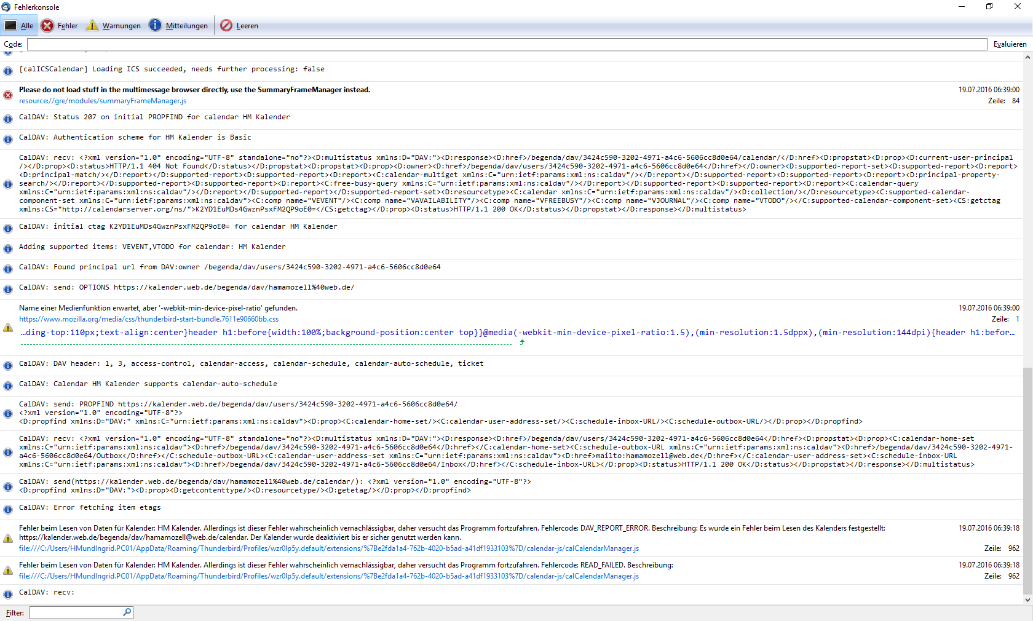Open calCalendarManager.js link under DAV_REPORT_ERROR
The height and width of the screenshot is (621, 1033).
(328, 548)
